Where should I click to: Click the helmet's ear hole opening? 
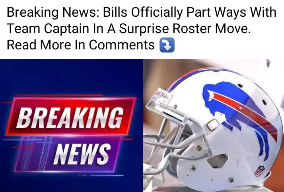pos(217,161)
